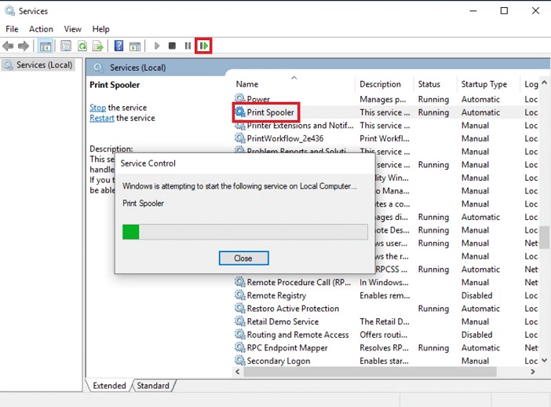The height and width of the screenshot is (407, 551).
Task: Toggle the Show/Hide Action Pane icon
Action: 135,46
